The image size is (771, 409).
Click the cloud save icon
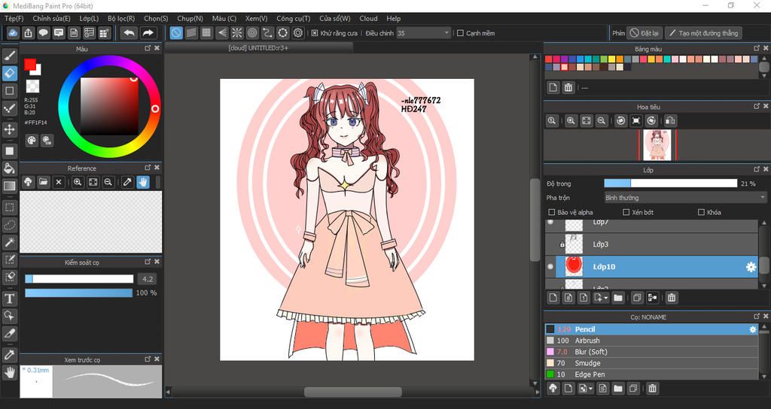click(x=14, y=33)
